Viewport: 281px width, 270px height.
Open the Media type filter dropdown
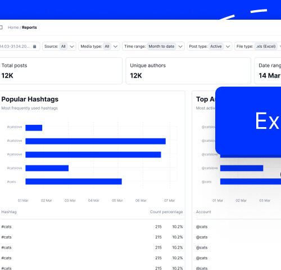(99, 46)
